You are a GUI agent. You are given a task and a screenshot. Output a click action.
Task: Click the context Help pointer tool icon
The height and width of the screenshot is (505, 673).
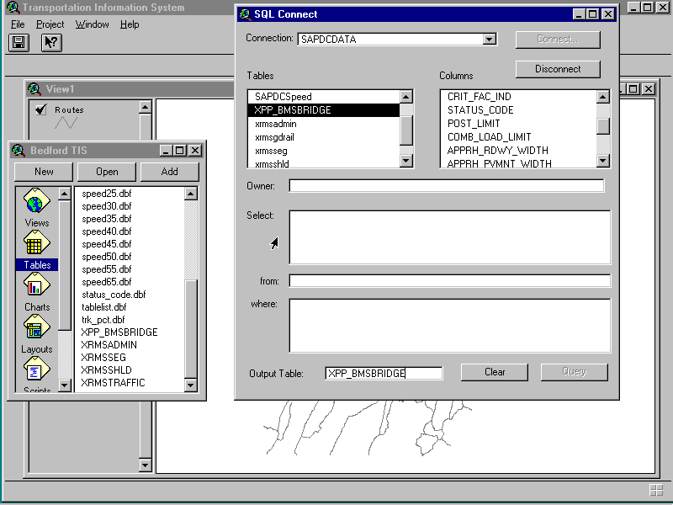pyautogui.click(x=50, y=43)
